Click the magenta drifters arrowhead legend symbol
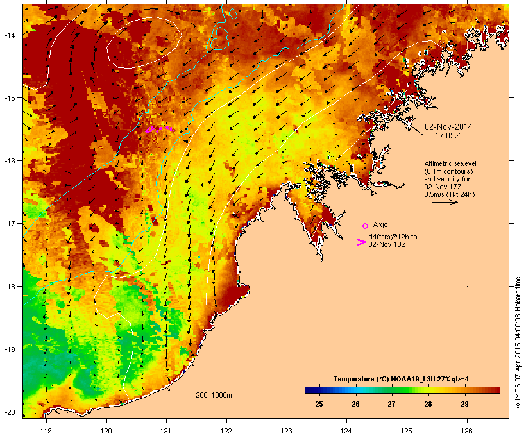Viewport: 526px width, 436px height. [361, 242]
